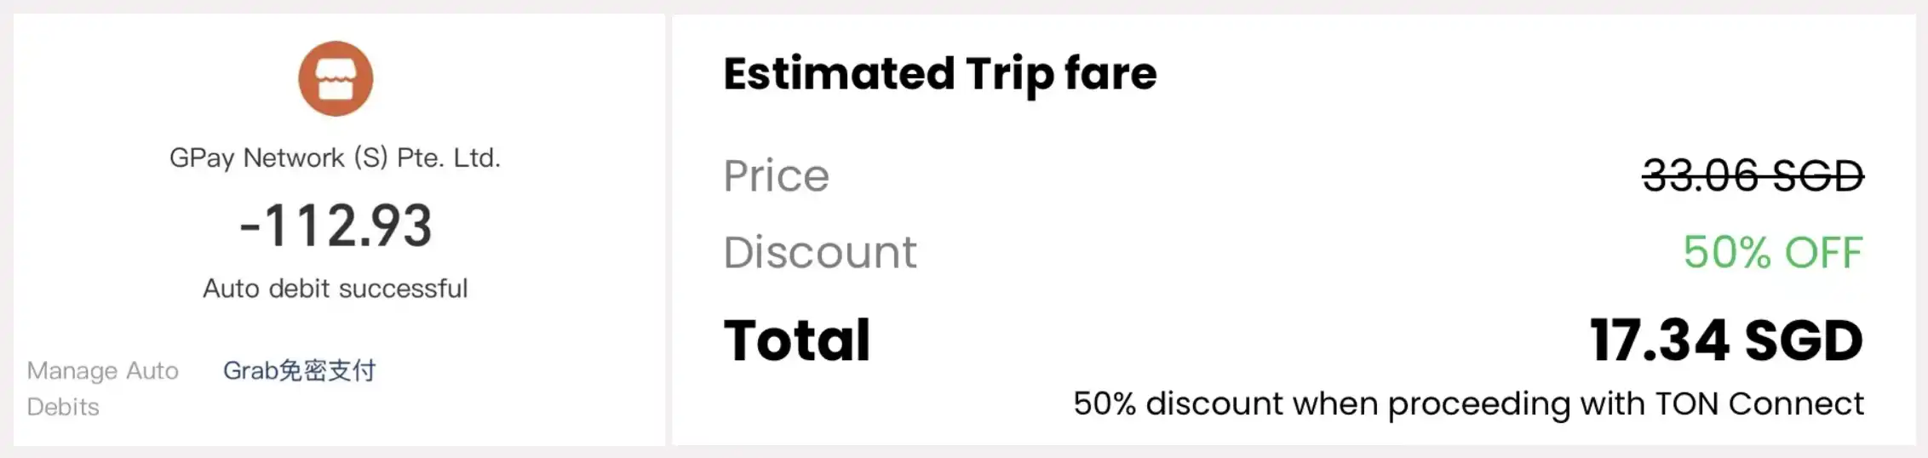
Task: Click the TON Connect discount note
Action: point(1467,404)
